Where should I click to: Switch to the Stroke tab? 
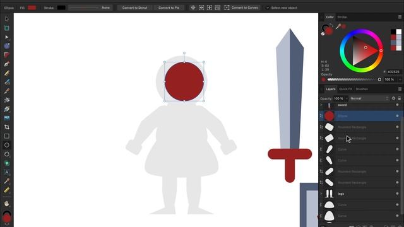(x=342, y=17)
